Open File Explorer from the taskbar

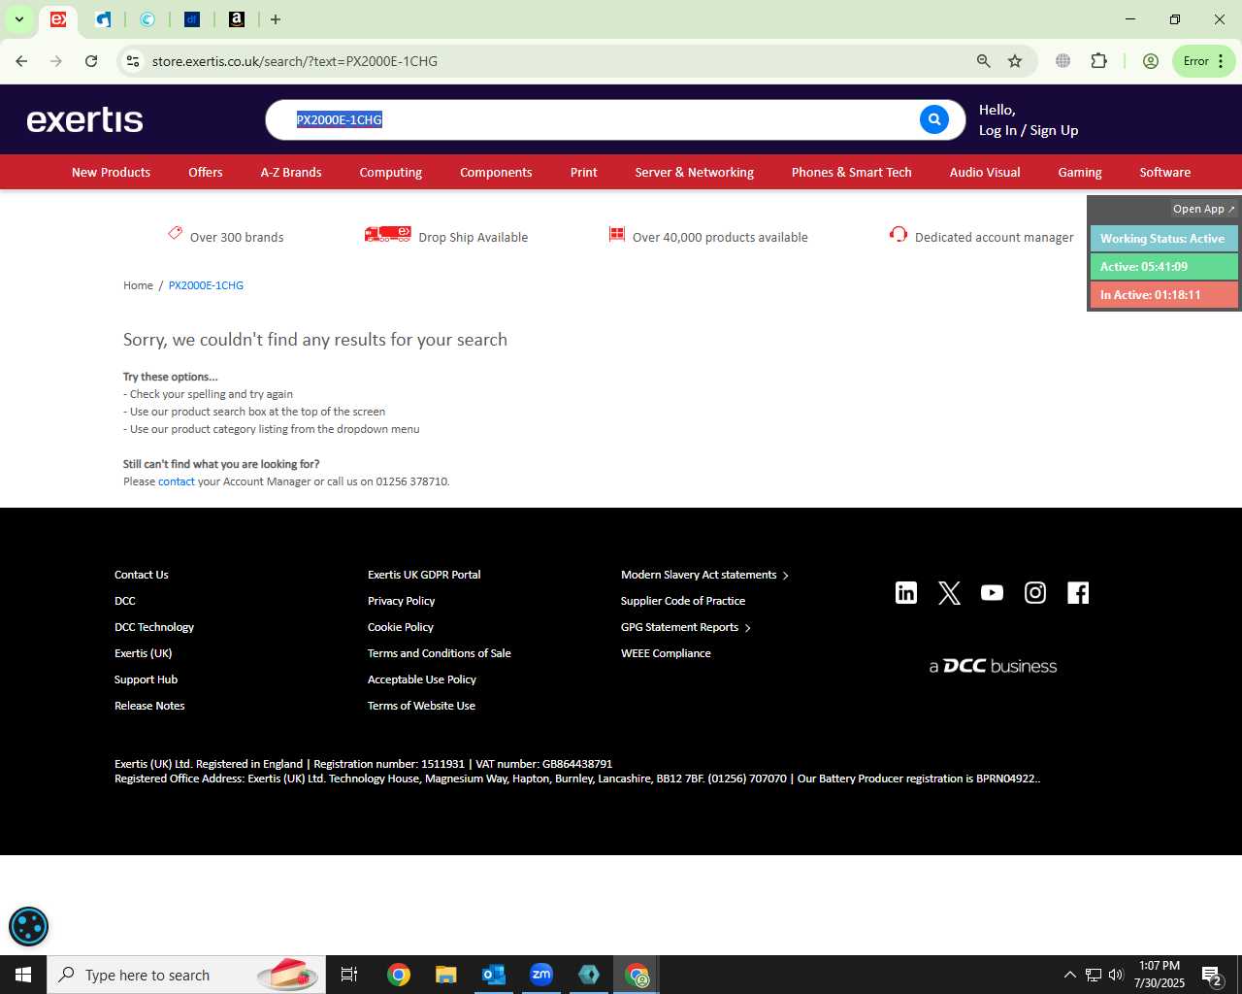[x=446, y=975]
